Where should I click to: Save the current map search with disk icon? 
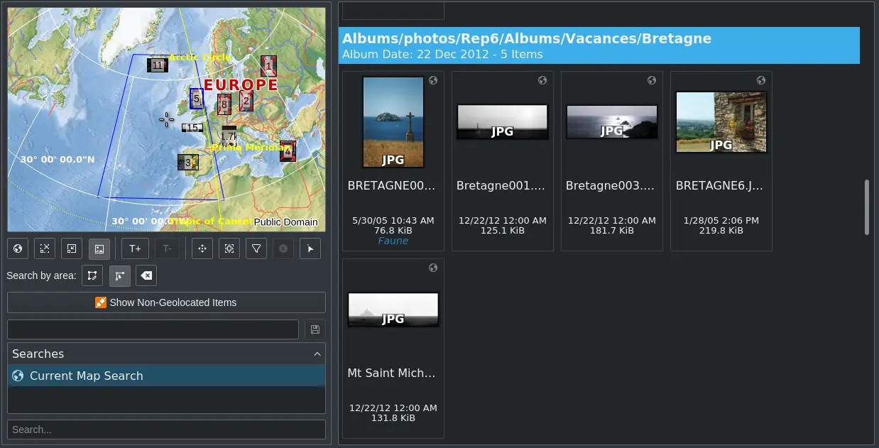(315, 329)
